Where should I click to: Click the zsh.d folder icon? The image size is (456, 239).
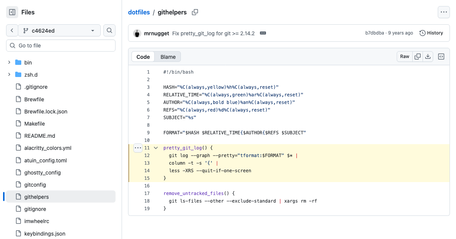(18, 75)
